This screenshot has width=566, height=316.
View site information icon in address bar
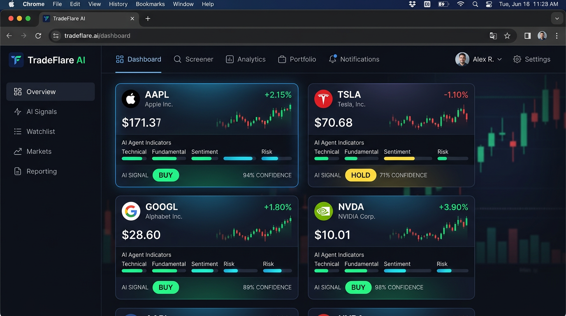click(x=56, y=36)
